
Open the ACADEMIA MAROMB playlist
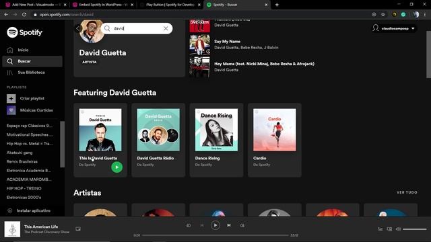click(x=29, y=179)
